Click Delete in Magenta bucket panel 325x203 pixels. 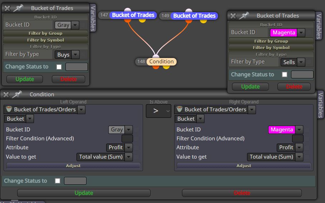(x=294, y=87)
